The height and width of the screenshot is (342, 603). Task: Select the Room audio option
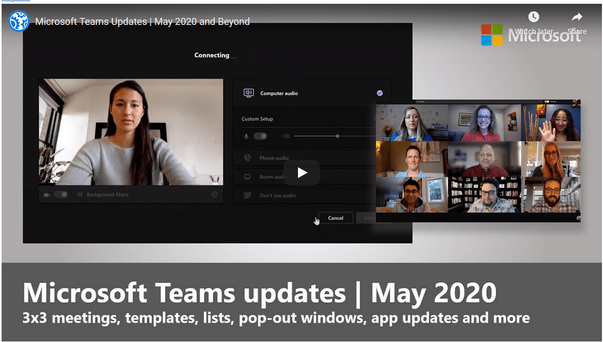271,177
